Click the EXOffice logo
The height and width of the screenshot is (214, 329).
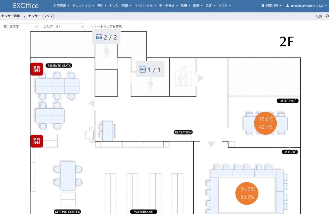26,6
